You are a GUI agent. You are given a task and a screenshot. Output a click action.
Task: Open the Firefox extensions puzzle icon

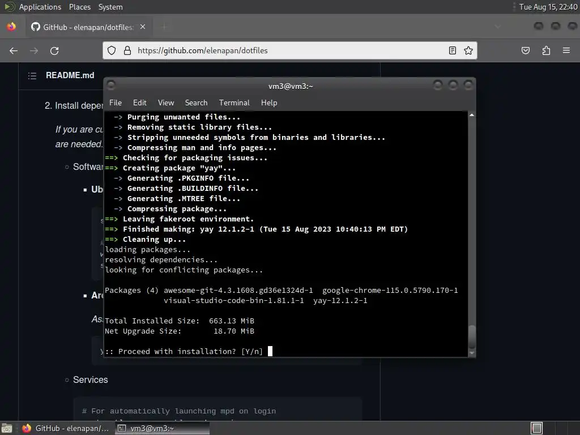click(x=546, y=50)
